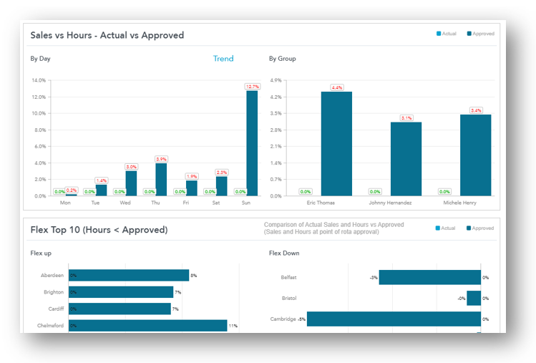Toggle Actual legend in Sales vs Hours chart

(x=446, y=34)
